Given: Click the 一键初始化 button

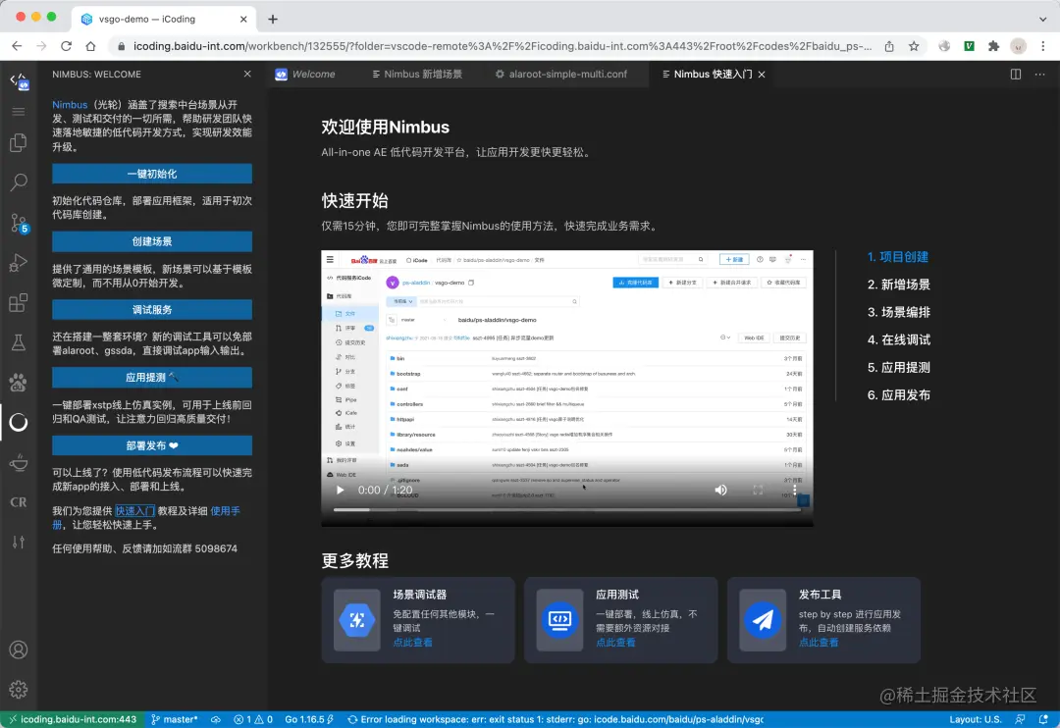Looking at the screenshot, I should coord(152,174).
